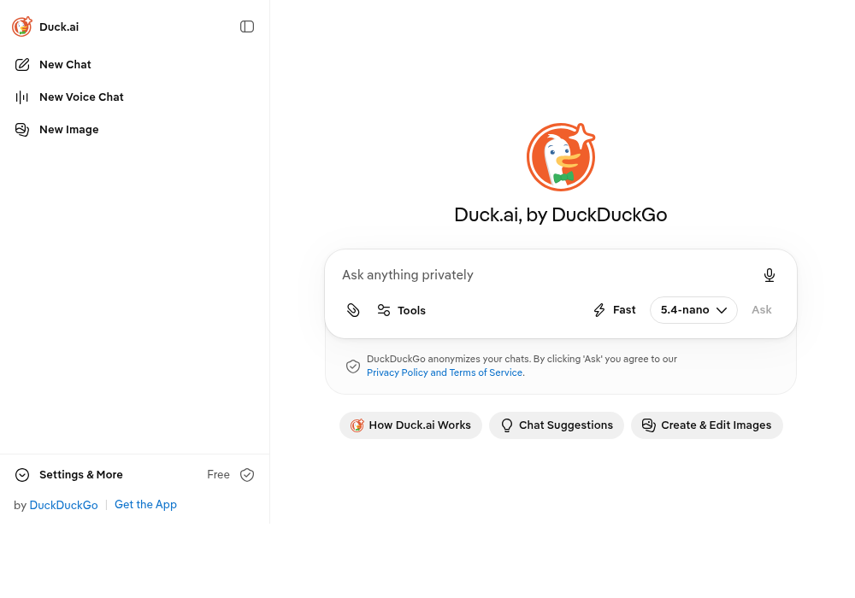
Task: Toggle the Fast mode option
Action: [614, 310]
